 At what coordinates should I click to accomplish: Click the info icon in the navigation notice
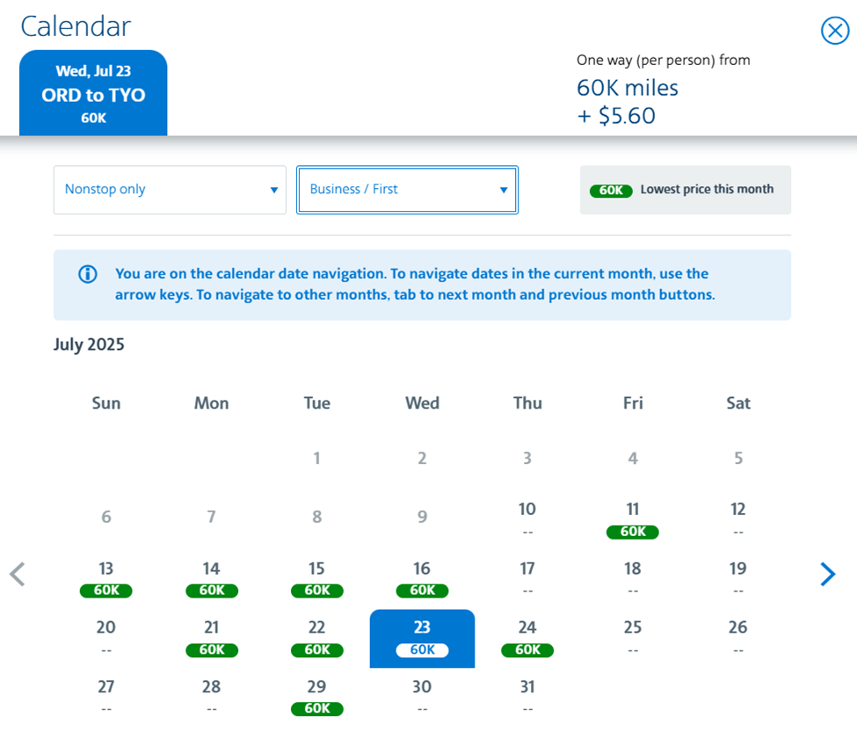coord(88,274)
